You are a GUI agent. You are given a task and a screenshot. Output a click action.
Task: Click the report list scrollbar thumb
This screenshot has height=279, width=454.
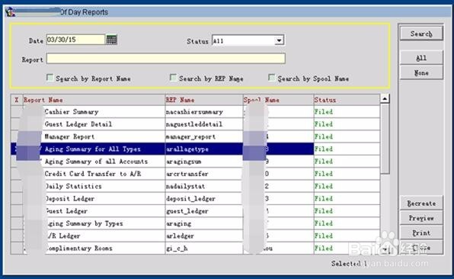(x=385, y=139)
